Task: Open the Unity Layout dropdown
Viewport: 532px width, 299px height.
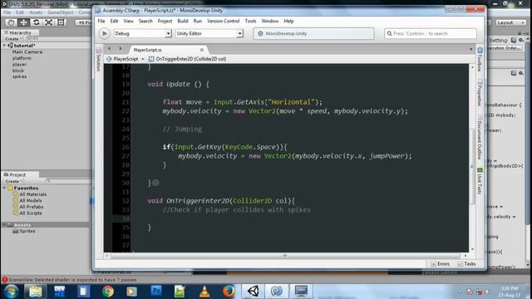Action: click(x=511, y=22)
